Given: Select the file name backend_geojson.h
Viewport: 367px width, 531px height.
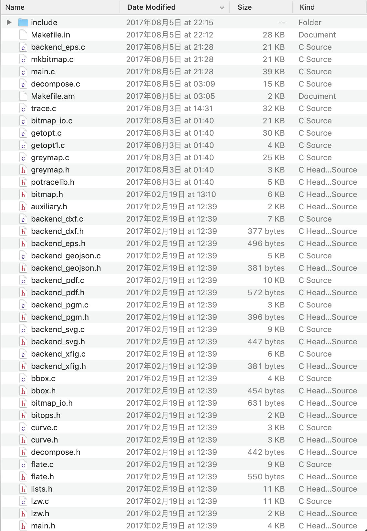Looking at the screenshot, I should [66, 268].
